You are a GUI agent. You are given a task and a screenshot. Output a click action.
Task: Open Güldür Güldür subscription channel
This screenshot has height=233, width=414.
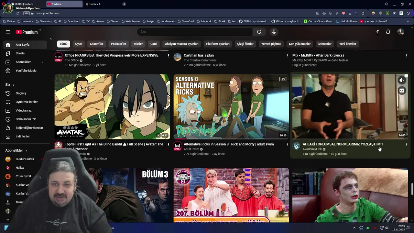(x=25, y=159)
